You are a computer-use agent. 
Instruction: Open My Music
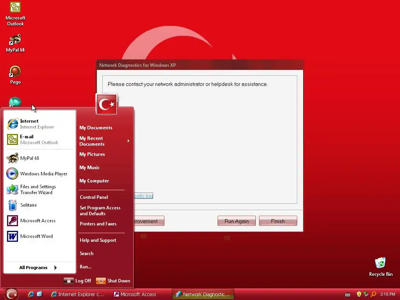(89, 168)
